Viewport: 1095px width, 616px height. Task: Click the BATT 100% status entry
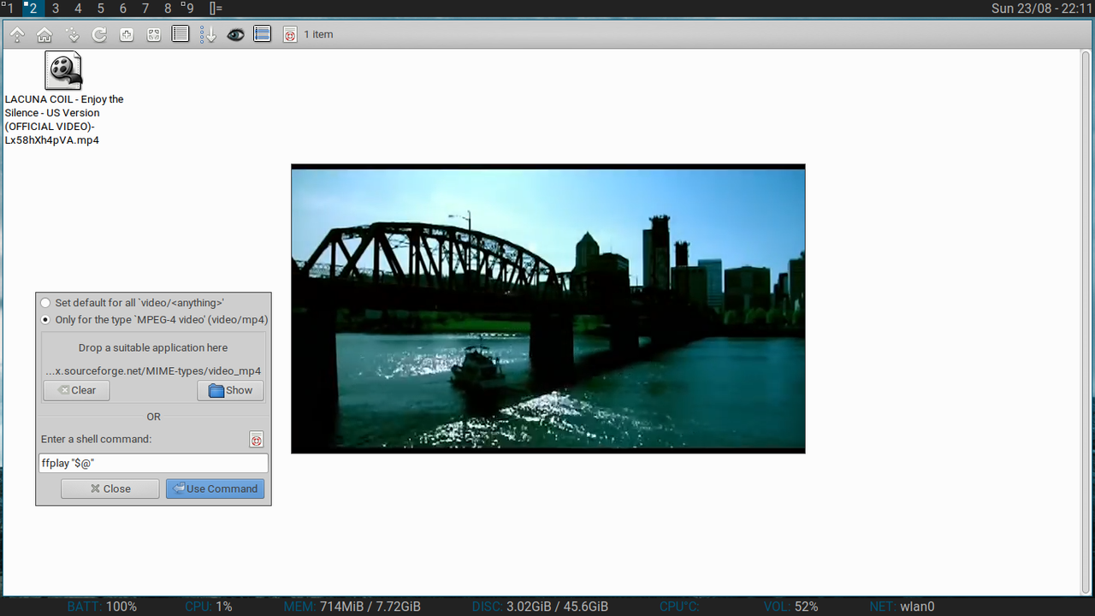102,607
